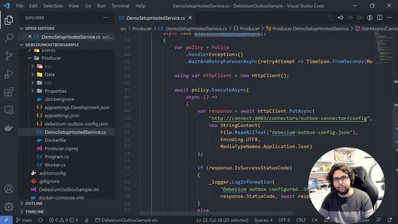Image resolution: width=398 pixels, height=224 pixels.
Task: Click the main branch indicator in status bar
Action: coord(24,220)
